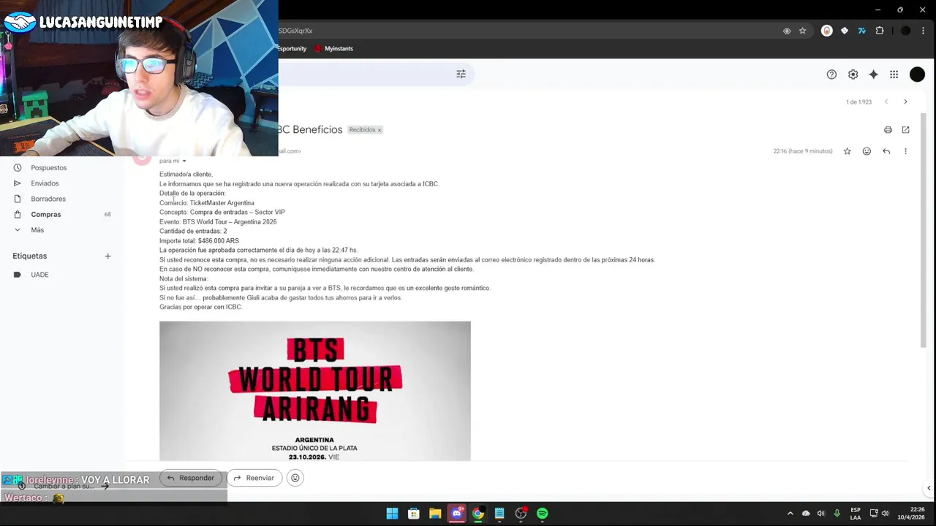
Task: Star this ICBC email
Action: pyautogui.click(x=847, y=151)
